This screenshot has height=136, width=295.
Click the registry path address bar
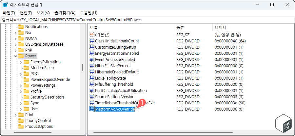coord(147,20)
